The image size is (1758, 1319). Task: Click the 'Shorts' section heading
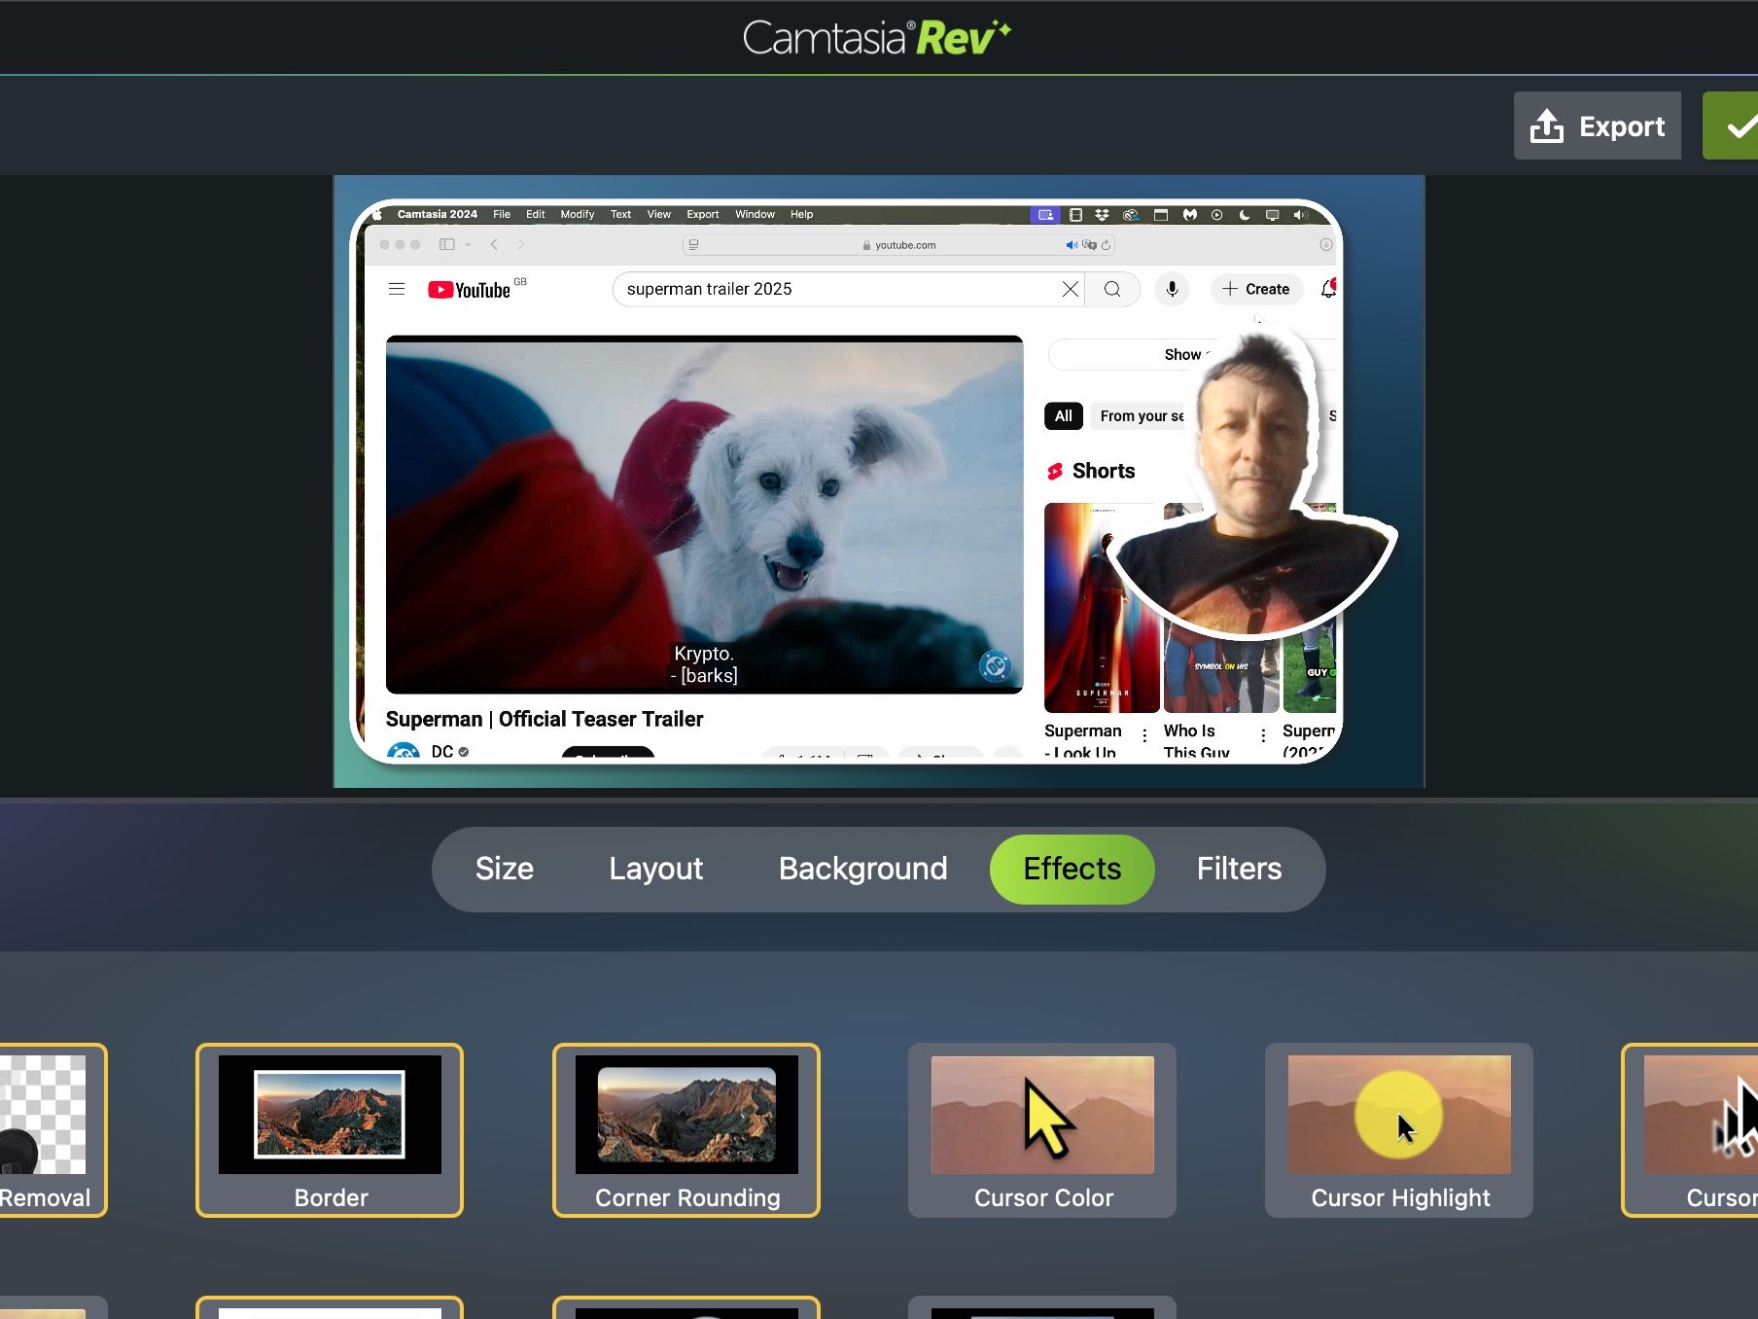[1104, 471]
